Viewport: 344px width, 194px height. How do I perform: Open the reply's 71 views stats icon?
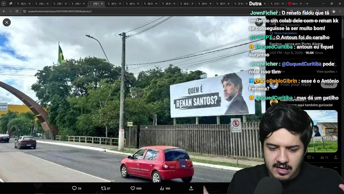324,157
